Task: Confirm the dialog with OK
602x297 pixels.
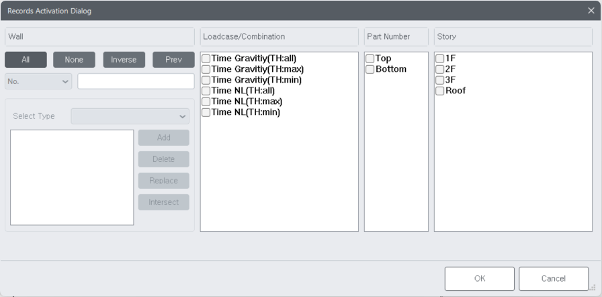Action: tap(479, 279)
